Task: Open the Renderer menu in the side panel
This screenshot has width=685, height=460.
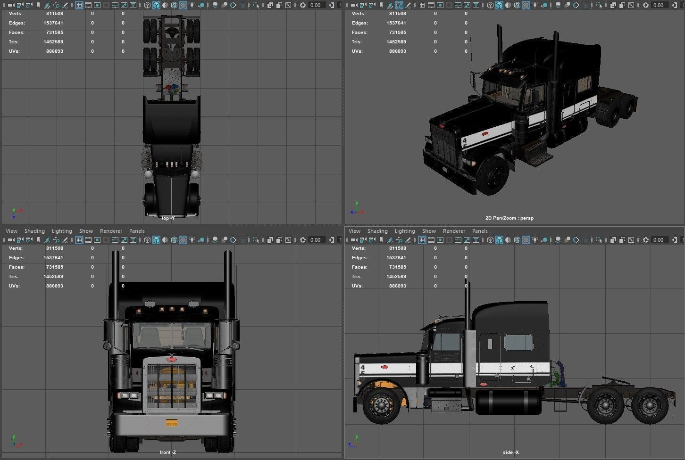Action: (454, 231)
